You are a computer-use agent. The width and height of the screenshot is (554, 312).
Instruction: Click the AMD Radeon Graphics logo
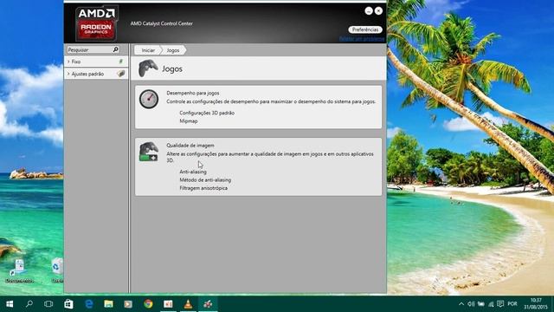[96, 23]
